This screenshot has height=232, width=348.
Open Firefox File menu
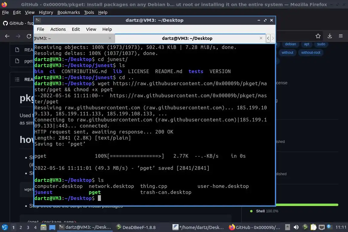5,12
